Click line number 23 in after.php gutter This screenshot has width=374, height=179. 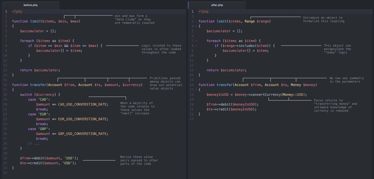[192, 119]
